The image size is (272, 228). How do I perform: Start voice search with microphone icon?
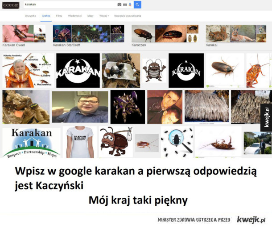(130, 5)
